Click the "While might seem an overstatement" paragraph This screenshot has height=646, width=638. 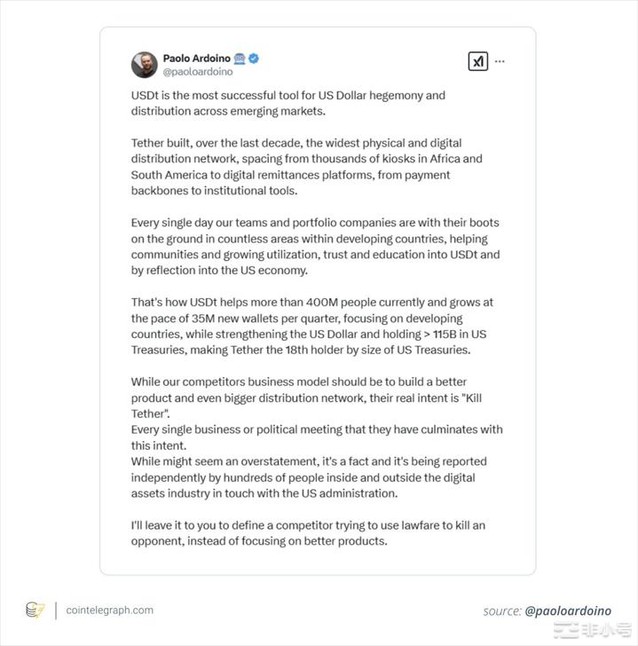309,477
